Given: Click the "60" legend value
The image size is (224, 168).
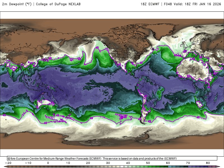Looking at the screenshot, I should [168, 163].
